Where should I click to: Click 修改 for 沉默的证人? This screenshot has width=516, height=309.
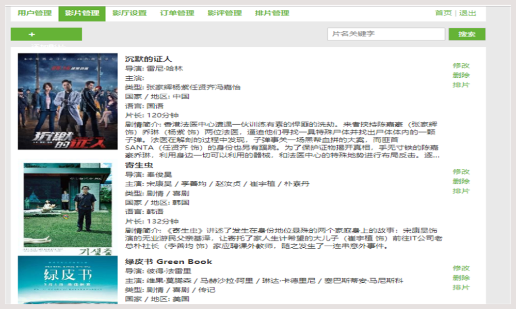point(461,65)
